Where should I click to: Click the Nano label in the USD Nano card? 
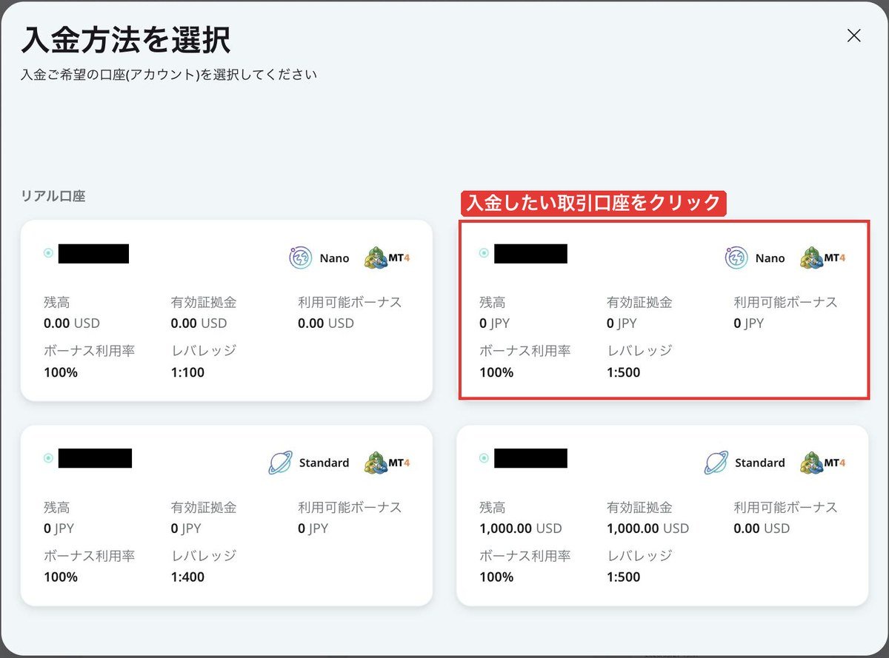tap(334, 258)
